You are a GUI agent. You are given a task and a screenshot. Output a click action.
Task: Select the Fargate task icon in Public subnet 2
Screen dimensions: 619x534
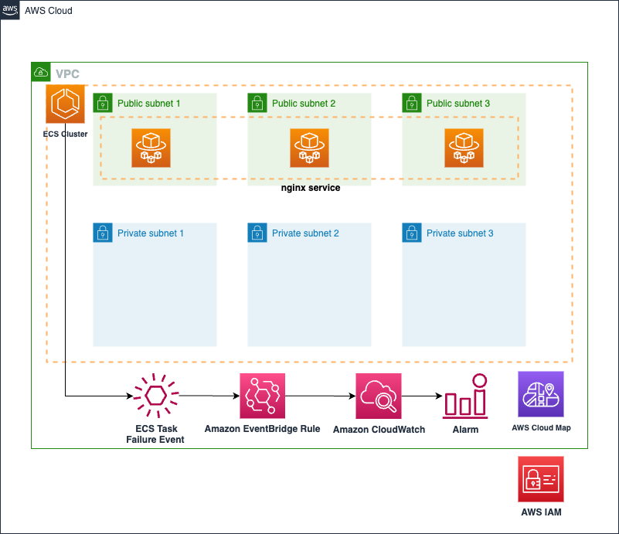[x=309, y=148]
